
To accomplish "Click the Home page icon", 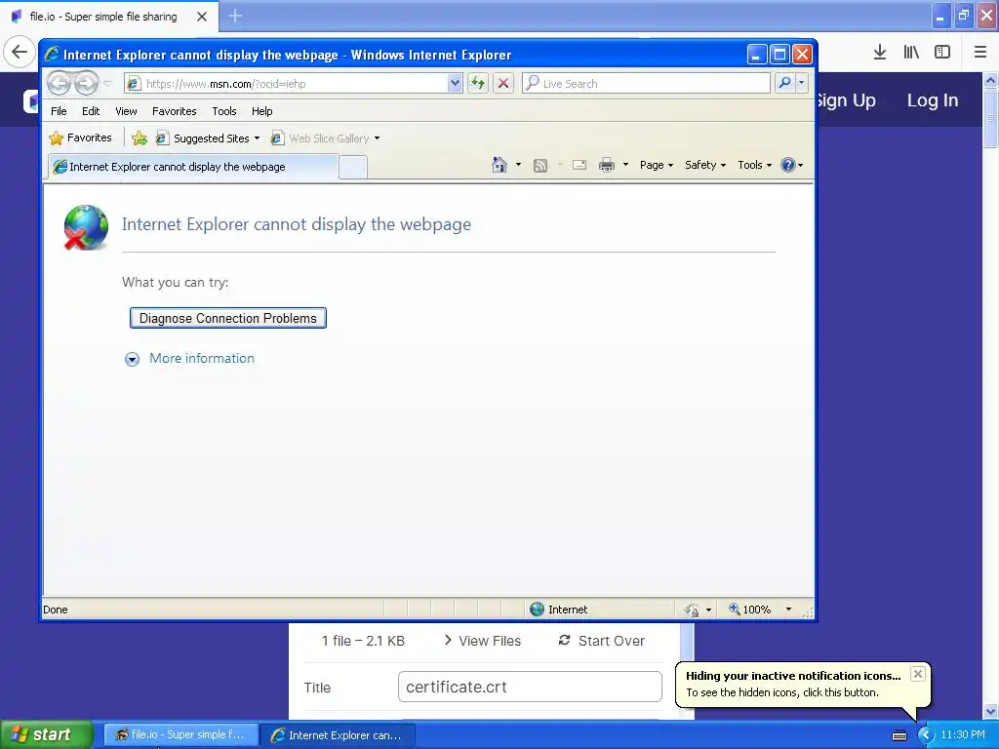I will point(499,165).
